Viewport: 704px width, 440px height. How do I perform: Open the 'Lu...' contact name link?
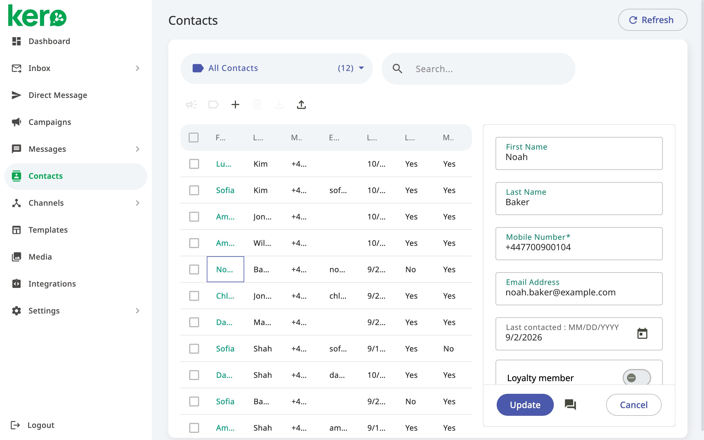coord(223,164)
